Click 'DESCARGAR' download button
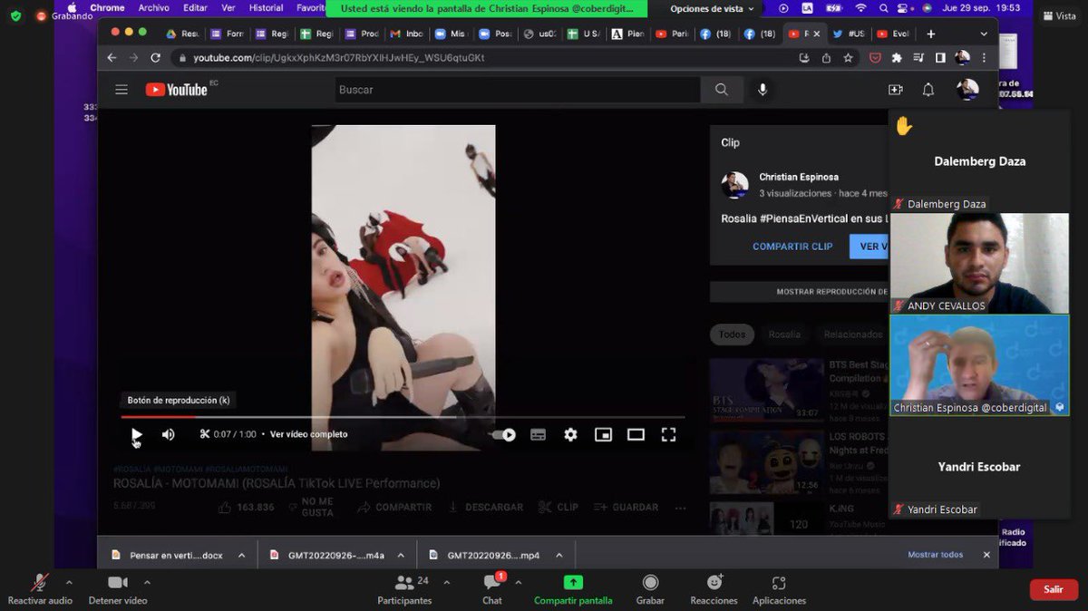 (485, 507)
